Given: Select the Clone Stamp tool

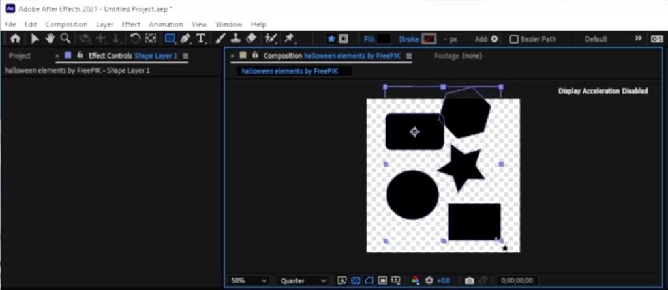Looking at the screenshot, I should (x=235, y=38).
